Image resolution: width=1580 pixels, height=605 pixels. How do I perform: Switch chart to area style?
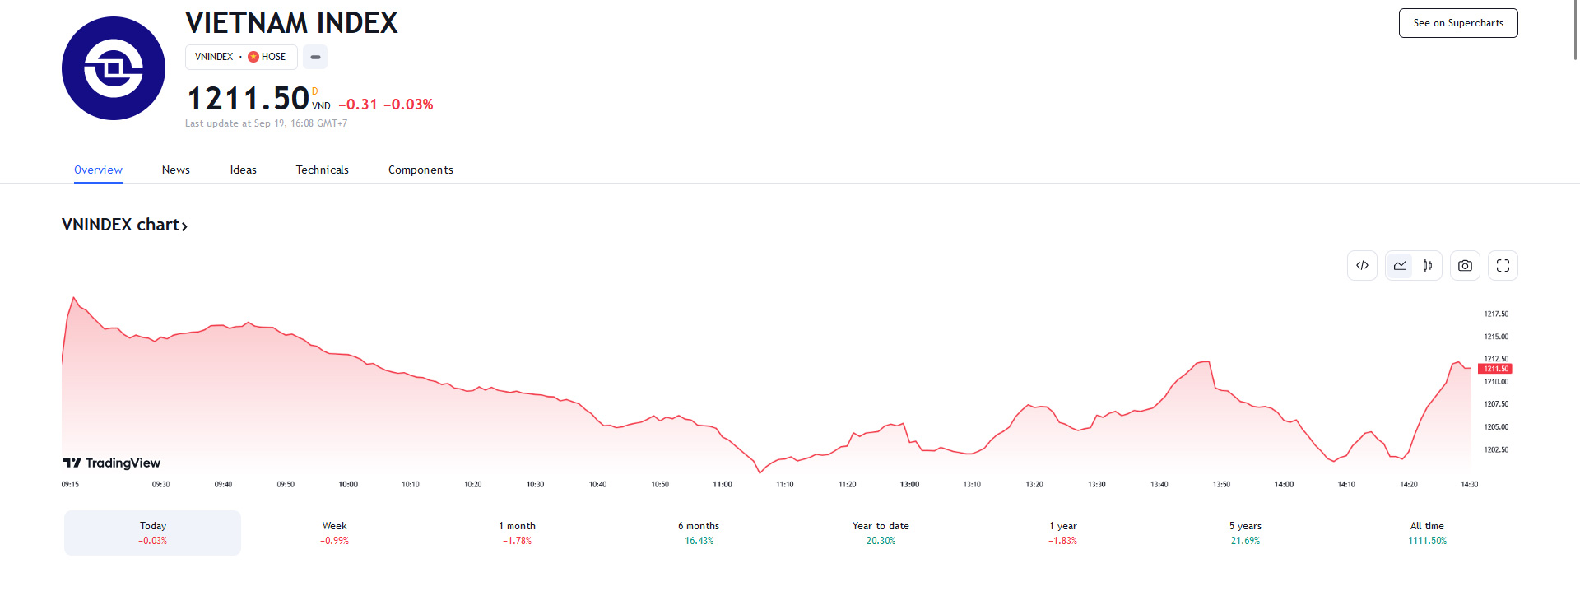pos(1400,266)
